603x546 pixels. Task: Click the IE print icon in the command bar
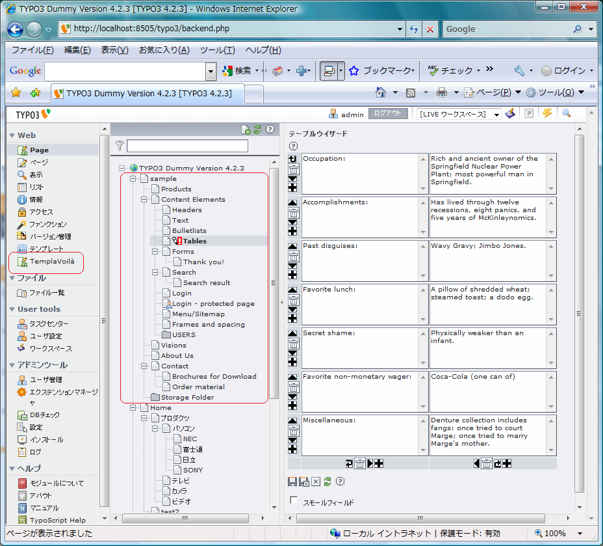pyautogui.click(x=442, y=92)
